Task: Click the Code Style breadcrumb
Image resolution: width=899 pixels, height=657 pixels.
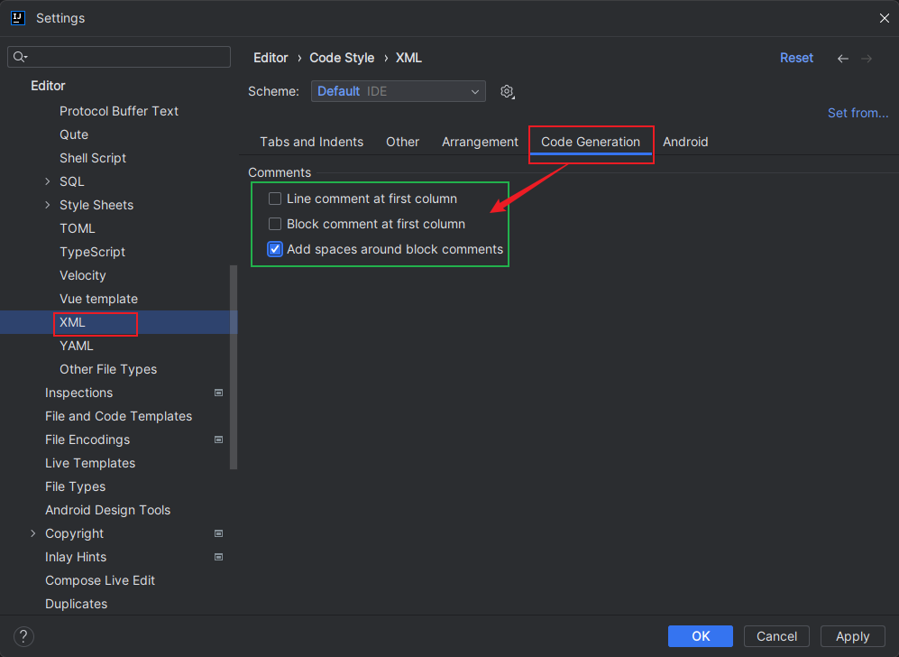Action: pos(342,58)
